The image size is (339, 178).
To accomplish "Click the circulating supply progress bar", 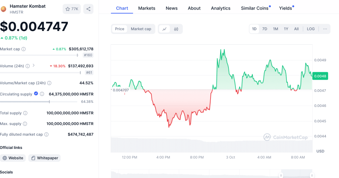I will [39, 102].
